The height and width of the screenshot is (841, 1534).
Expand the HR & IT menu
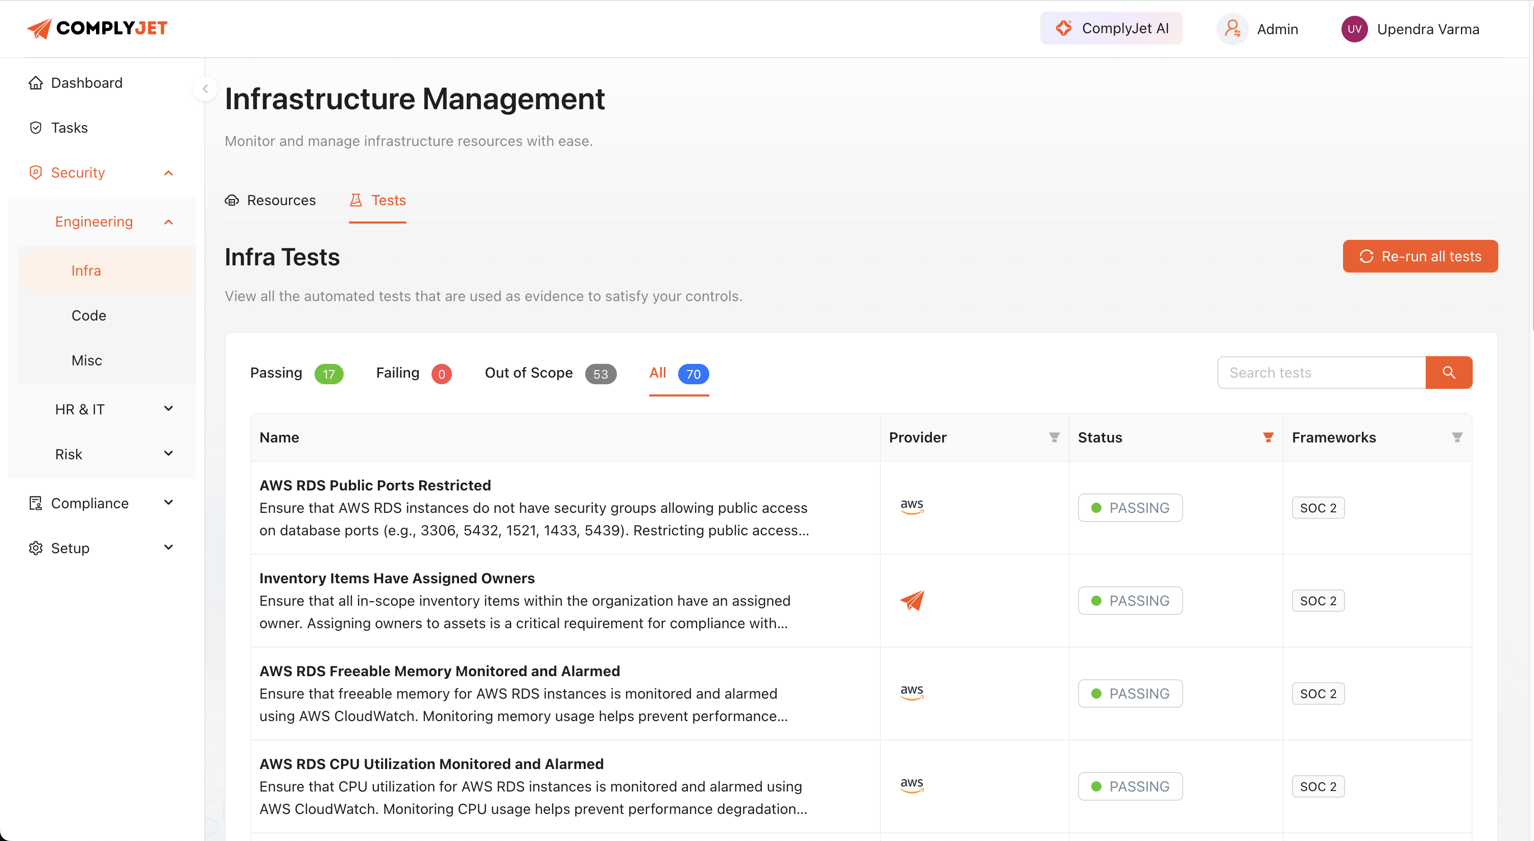click(x=169, y=409)
